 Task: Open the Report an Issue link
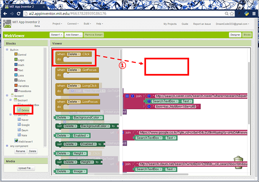[x=202, y=24]
